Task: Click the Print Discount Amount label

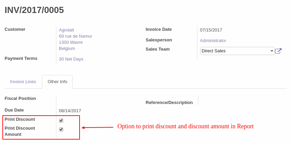Action: (x=20, y=131)
